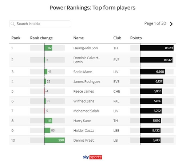The height and width of the screenshot is (165, 182).
Task: Click the Sky Sports logo
Action: click(92, 157)
